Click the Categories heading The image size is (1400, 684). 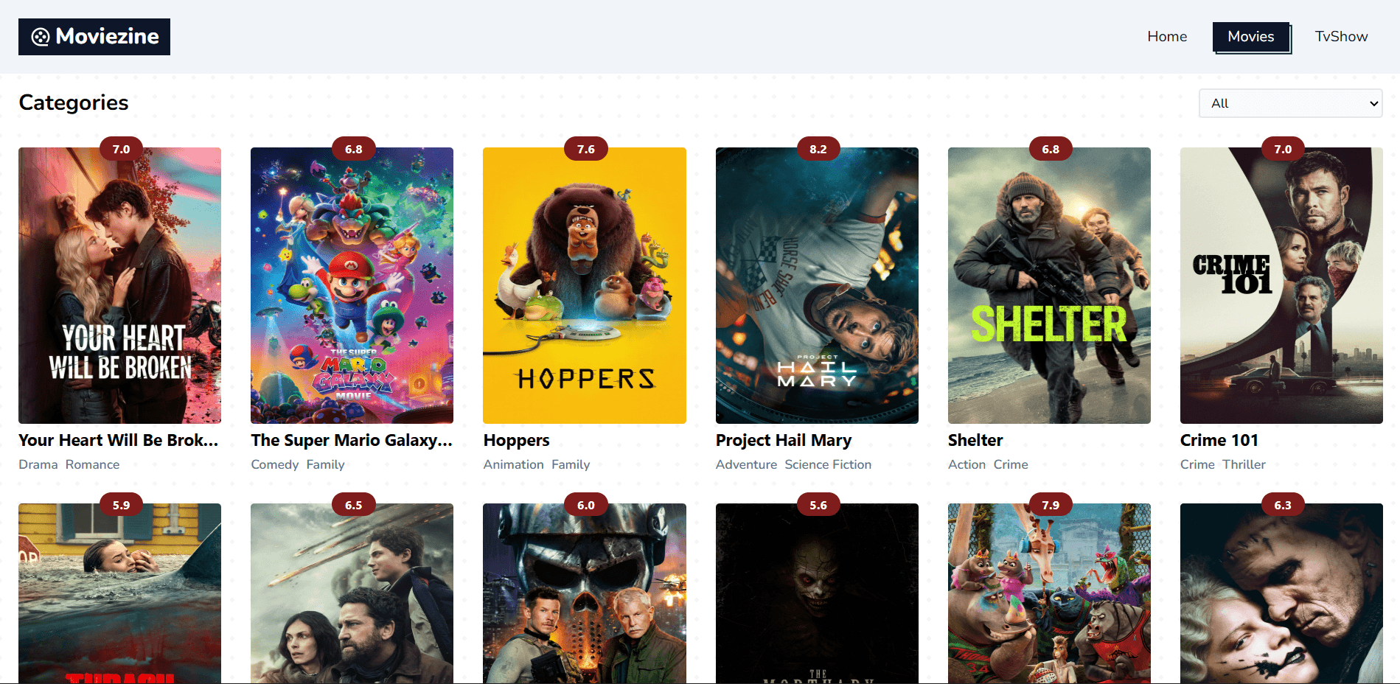click(74, 102)
